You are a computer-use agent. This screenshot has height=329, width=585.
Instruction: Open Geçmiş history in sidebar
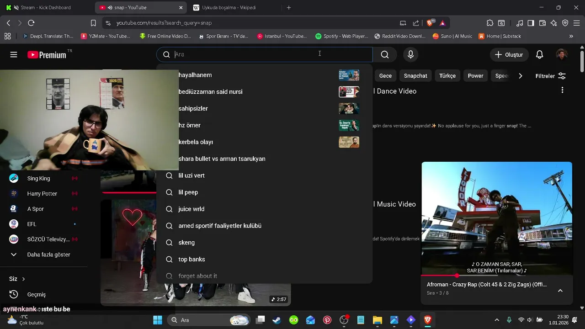[x=37, y=294]
